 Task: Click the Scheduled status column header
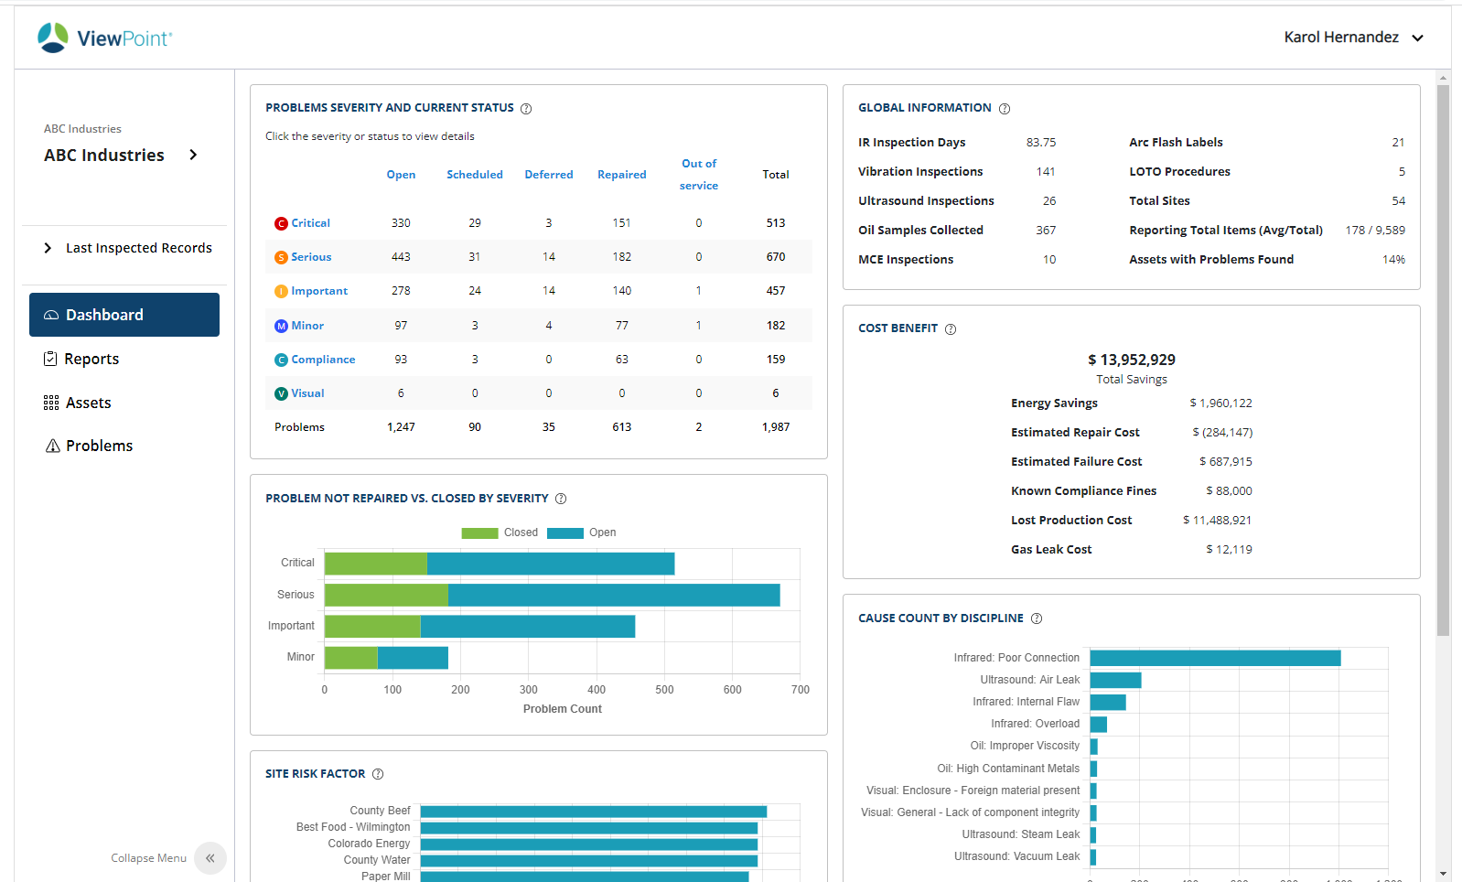(474, 175)
